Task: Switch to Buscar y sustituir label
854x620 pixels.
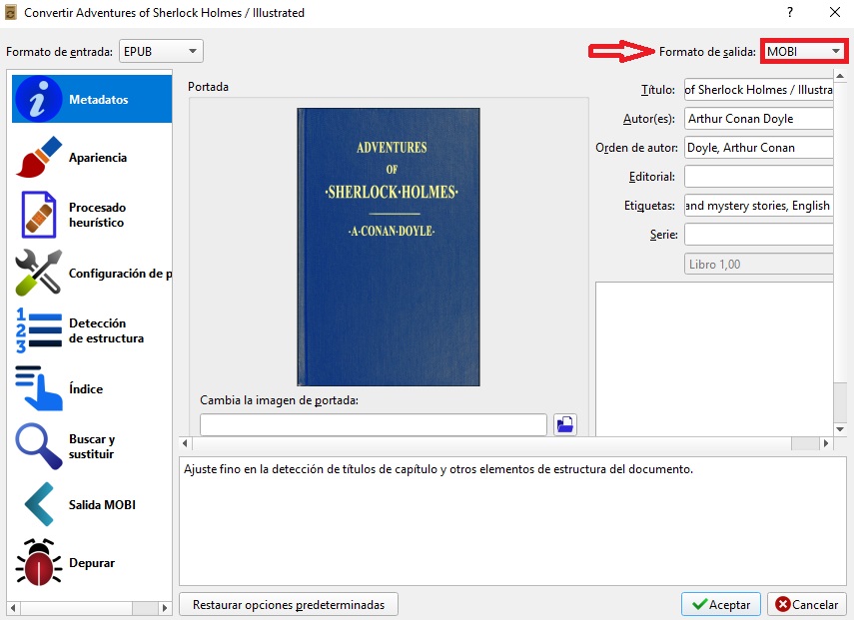Action: [92, 446]
